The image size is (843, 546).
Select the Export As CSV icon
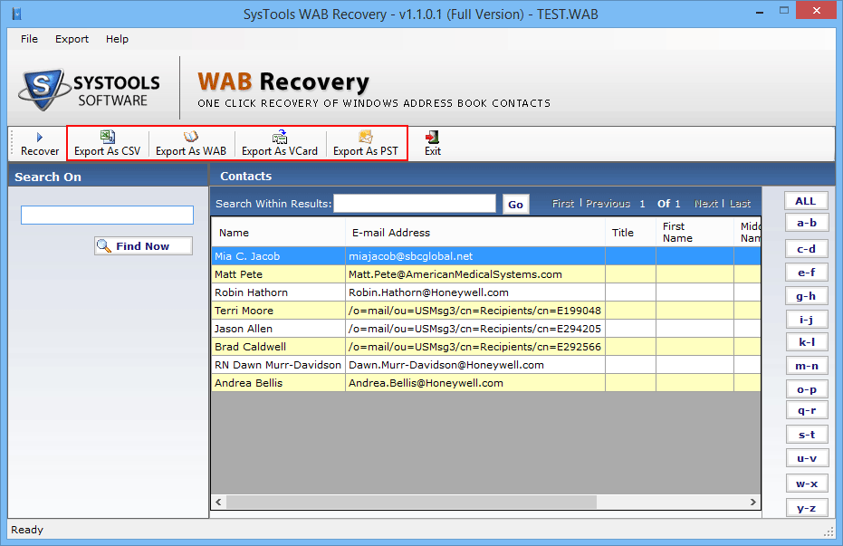click(108, 140)
